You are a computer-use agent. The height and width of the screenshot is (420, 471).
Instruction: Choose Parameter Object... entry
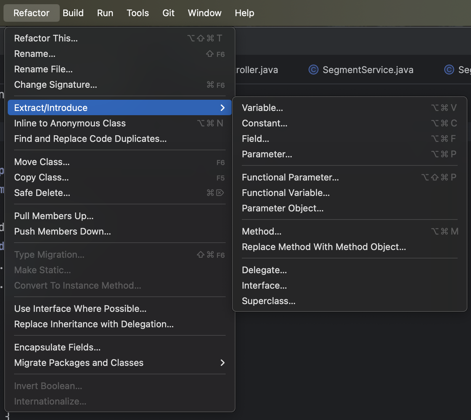tap(349, 208)
